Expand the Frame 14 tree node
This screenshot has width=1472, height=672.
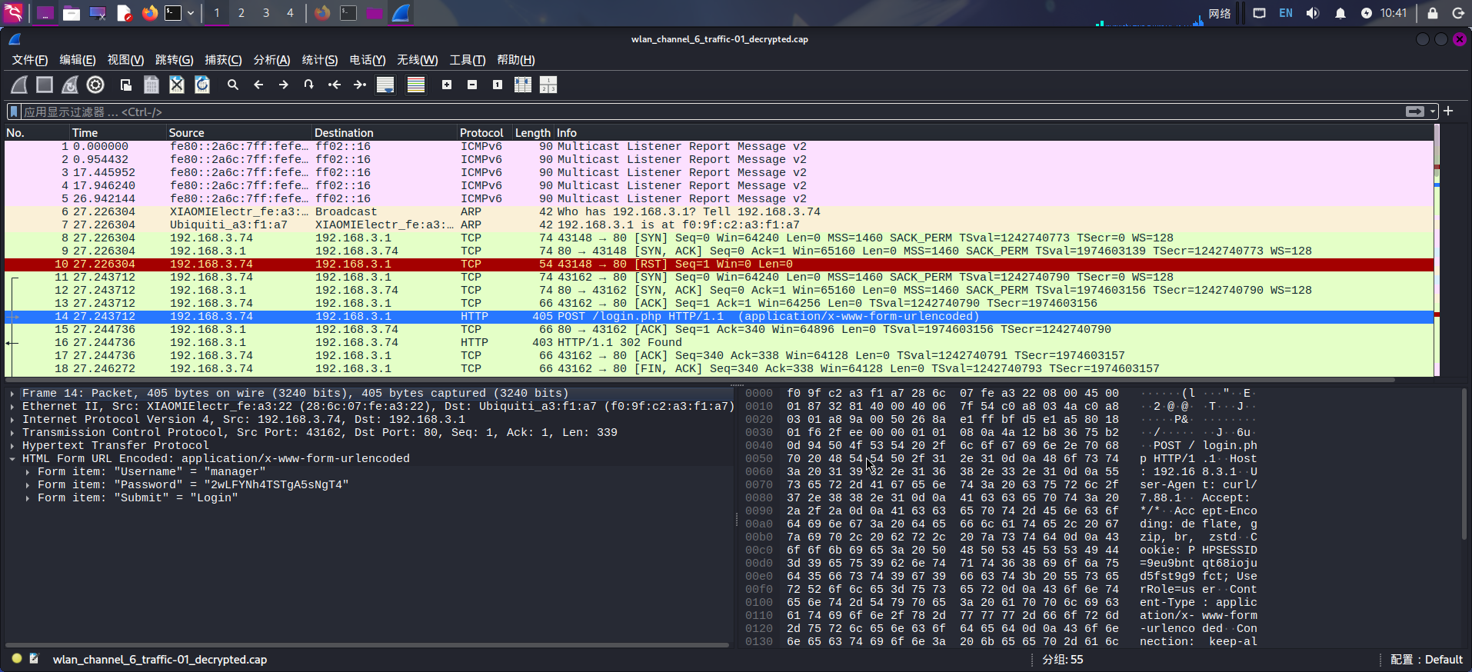[12, 394]
